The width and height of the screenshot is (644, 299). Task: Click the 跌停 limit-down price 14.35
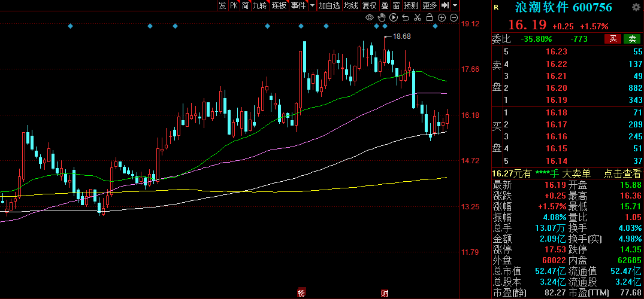(x=631, y=249)
